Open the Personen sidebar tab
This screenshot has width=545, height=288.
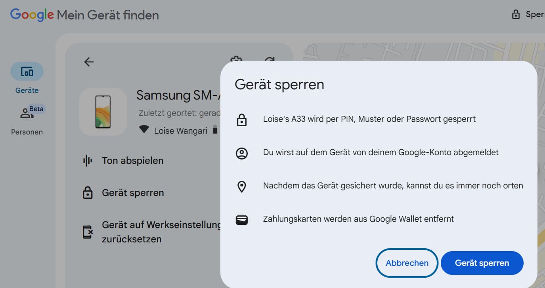pos(27,121)
